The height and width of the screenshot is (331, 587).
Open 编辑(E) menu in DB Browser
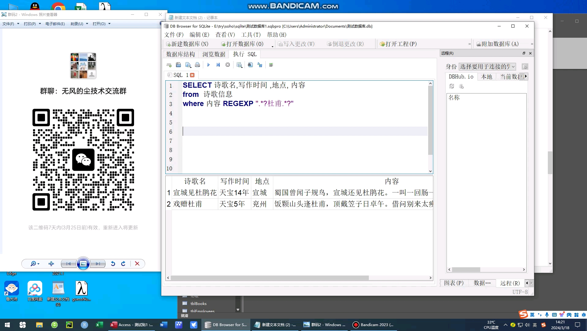[x=200, y=35]
